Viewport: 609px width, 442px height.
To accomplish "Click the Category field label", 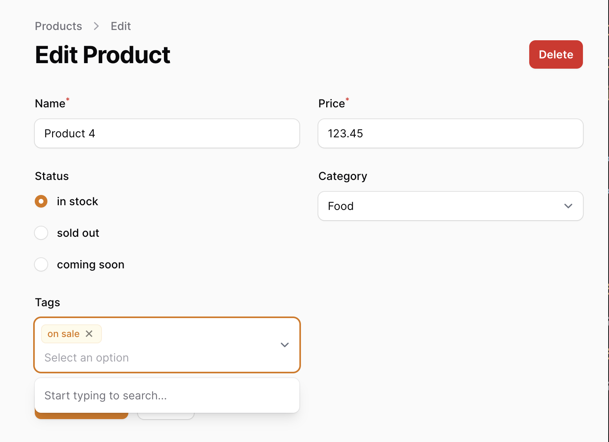I will 343,176.
